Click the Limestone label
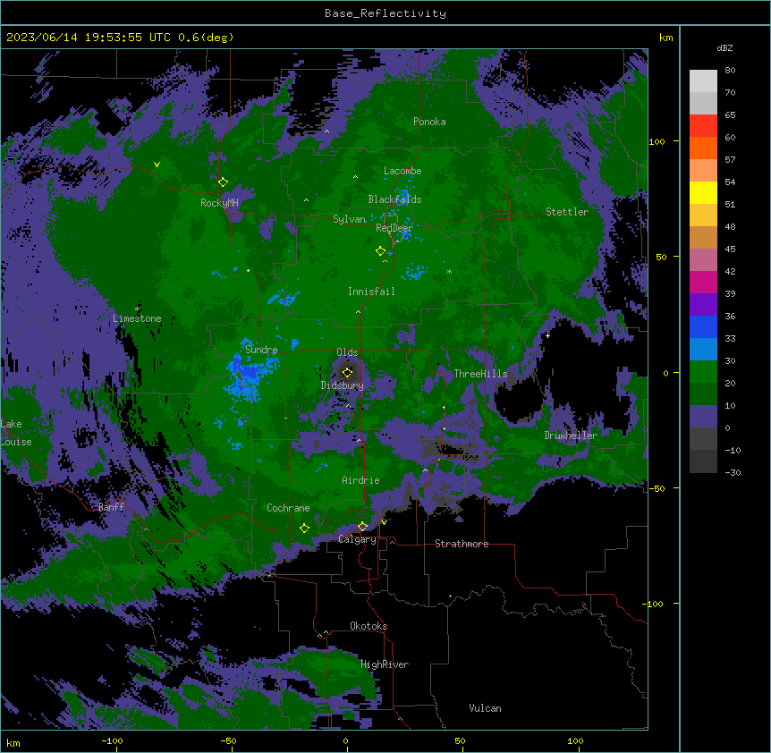Image resolution: width=771 pixels, height=753 pixels. [137, 318]
